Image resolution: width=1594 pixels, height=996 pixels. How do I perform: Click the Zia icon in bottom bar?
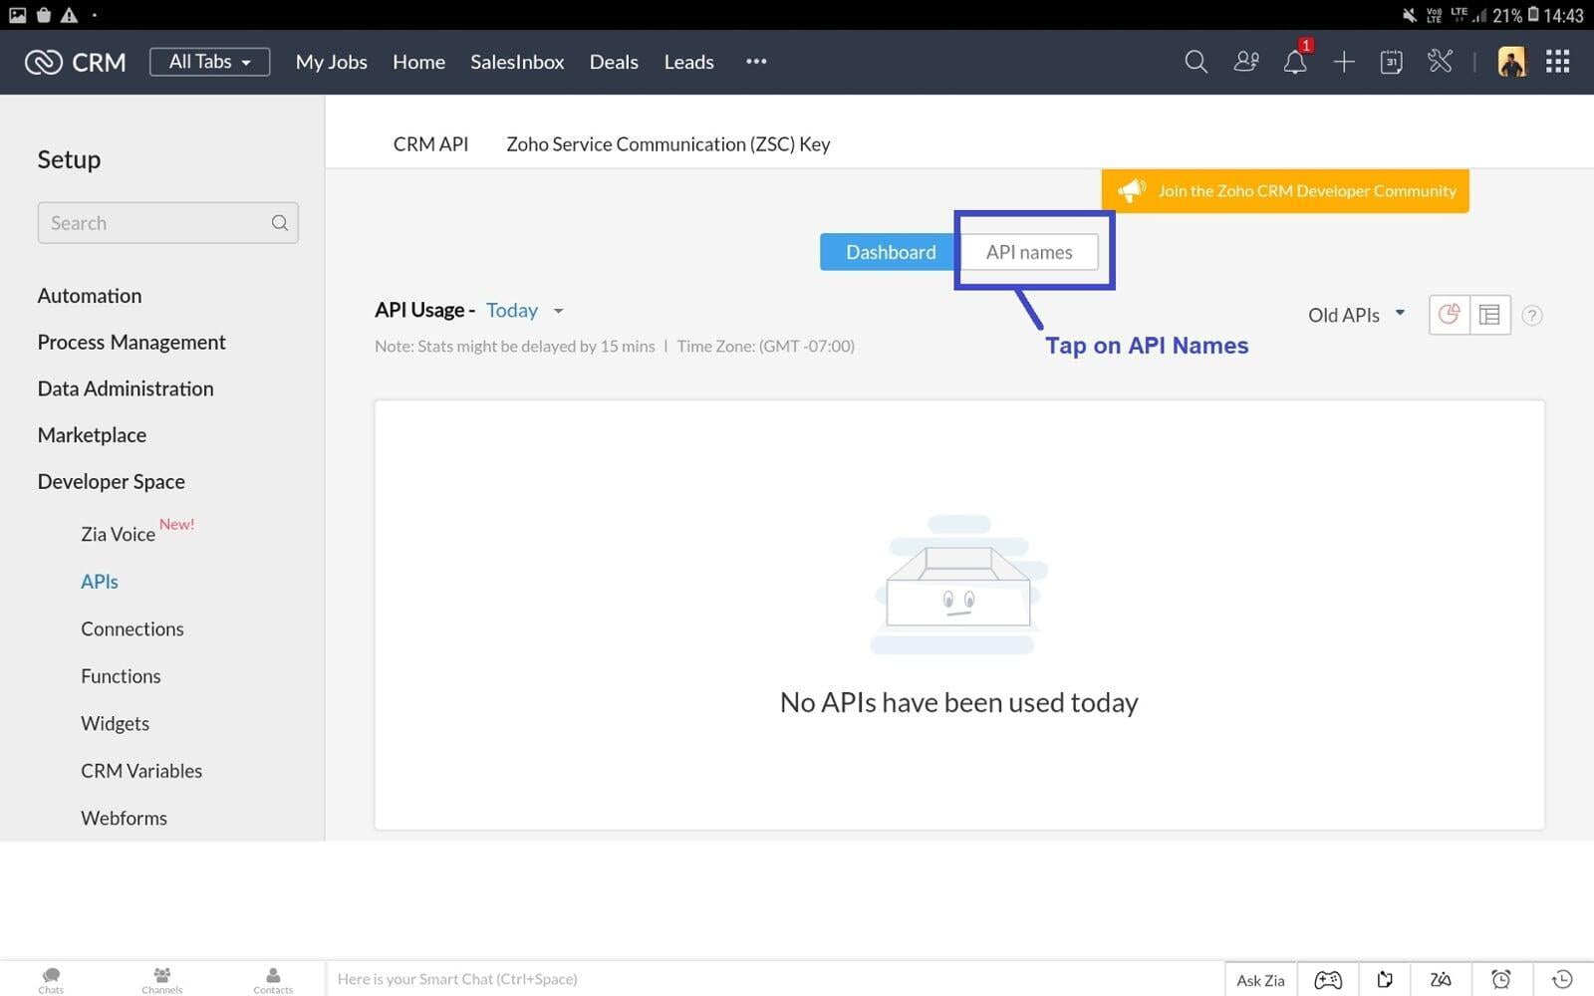pyautogui.click(x=1441, y=980)
